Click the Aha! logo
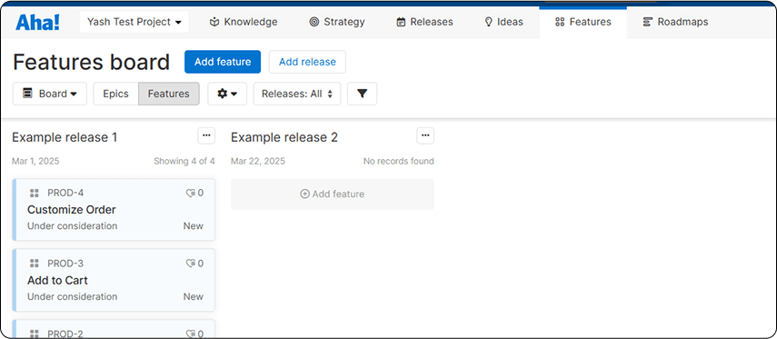Image resolution: width=777 pixels, height=339 pixels. pos(37,23)
